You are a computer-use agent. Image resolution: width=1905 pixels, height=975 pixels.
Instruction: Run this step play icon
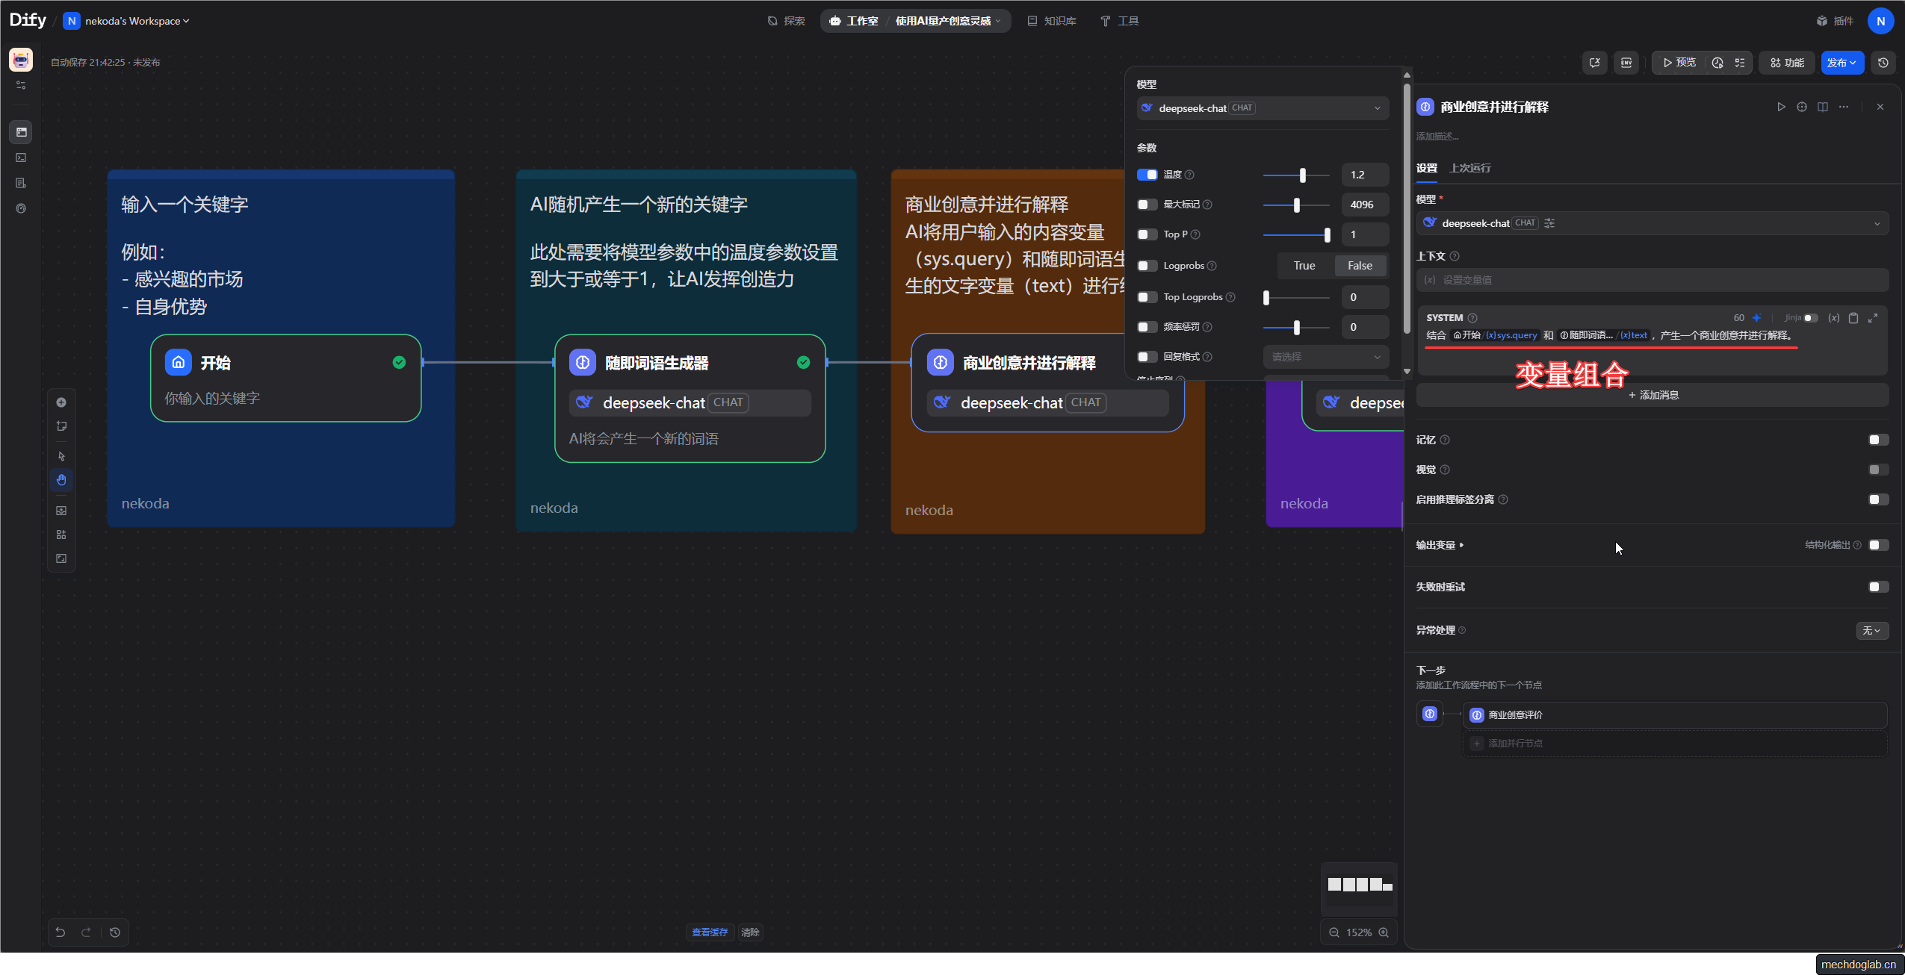(x=1781, y=107)
